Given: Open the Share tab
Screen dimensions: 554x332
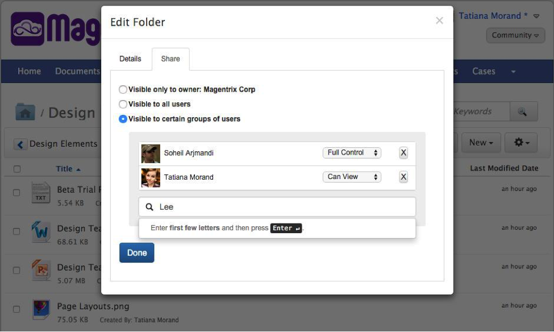Looking at the screenshot, I should [x=170, y=59].
